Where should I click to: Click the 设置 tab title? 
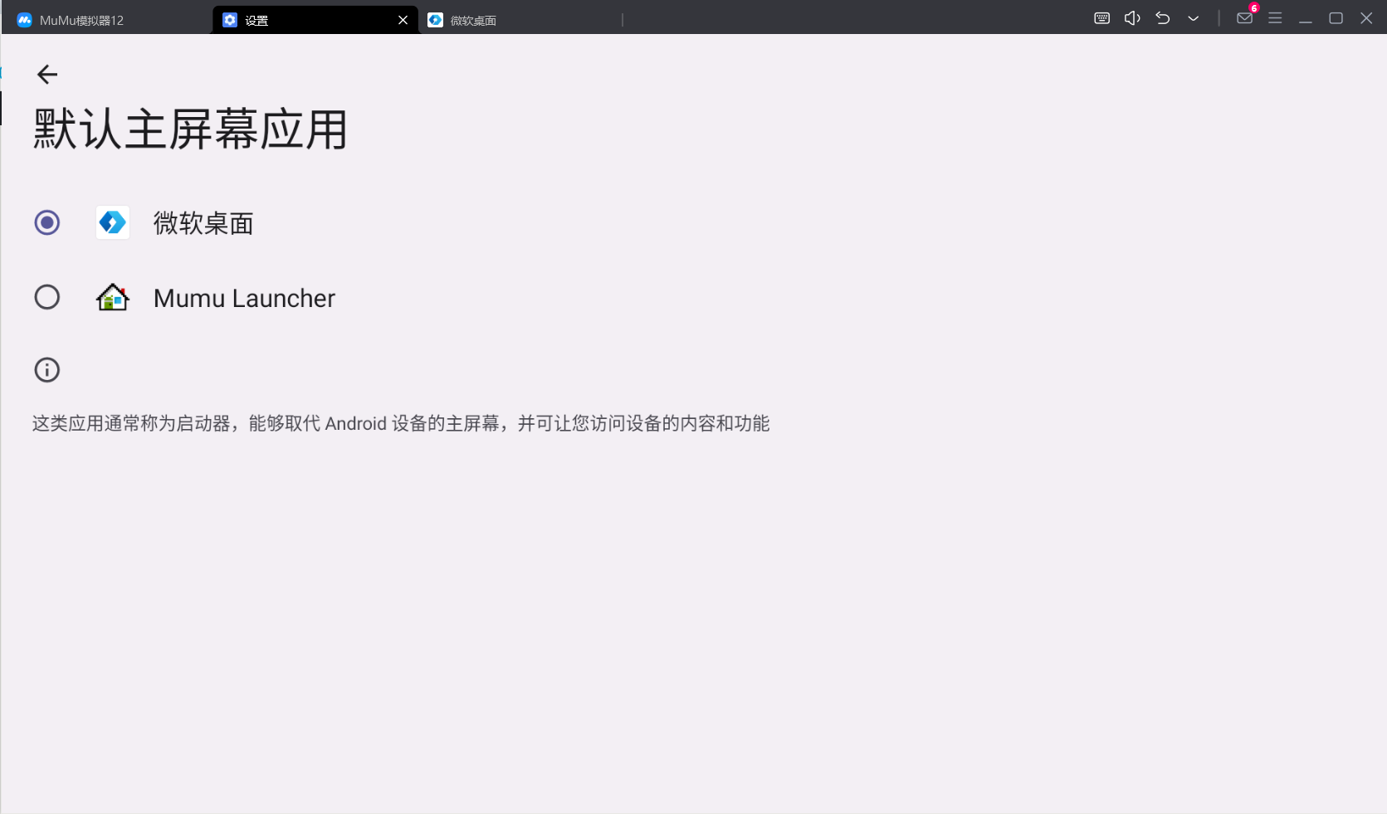click(256, 20)
